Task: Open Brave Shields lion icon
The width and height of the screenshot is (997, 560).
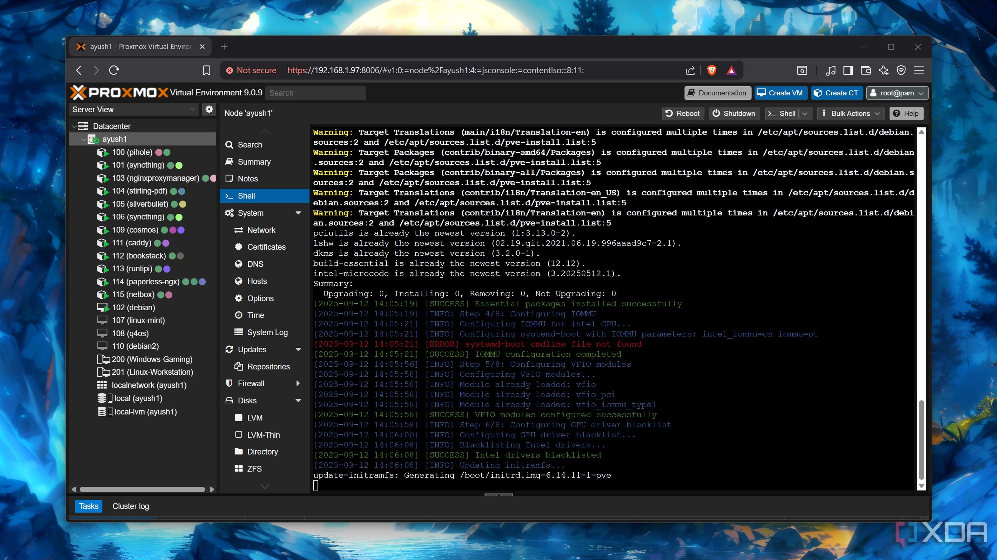Action: [x=711, y=70]
